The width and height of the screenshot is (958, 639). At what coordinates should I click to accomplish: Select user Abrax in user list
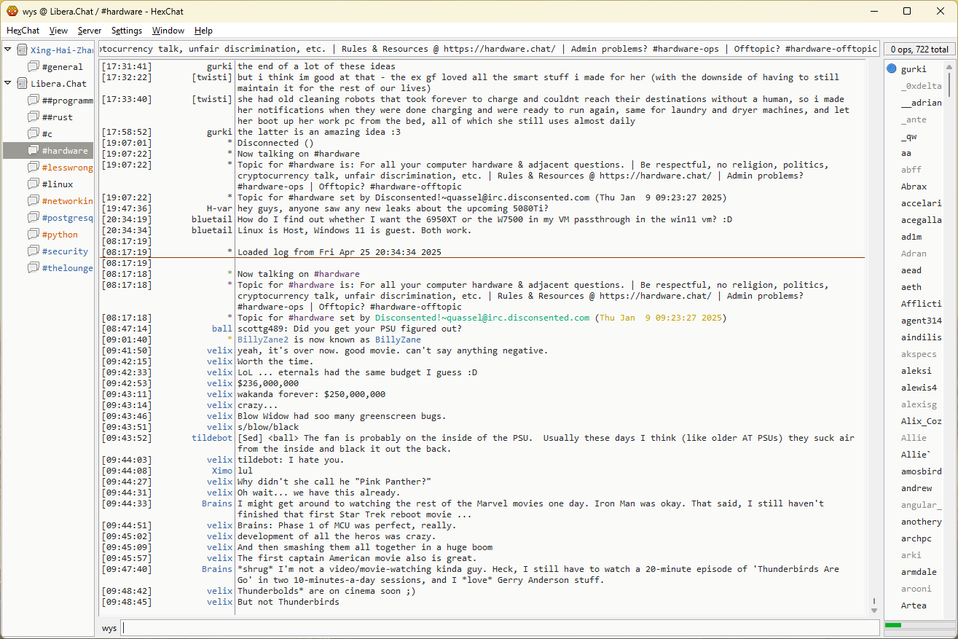(x=914, y=187)
